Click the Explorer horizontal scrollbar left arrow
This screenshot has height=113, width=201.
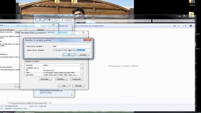(x=9, y=103)
